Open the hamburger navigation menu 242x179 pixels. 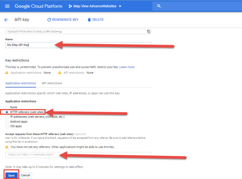point(7,6)
